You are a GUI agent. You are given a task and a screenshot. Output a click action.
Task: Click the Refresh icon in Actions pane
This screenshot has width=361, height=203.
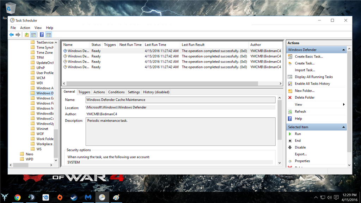point(290,112)
